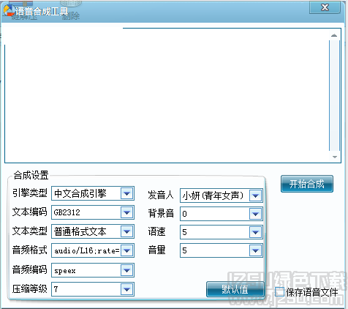The image size is (348, 309).
Task: Expand the 音频编码 dropdown arrow
Action: 127,270
